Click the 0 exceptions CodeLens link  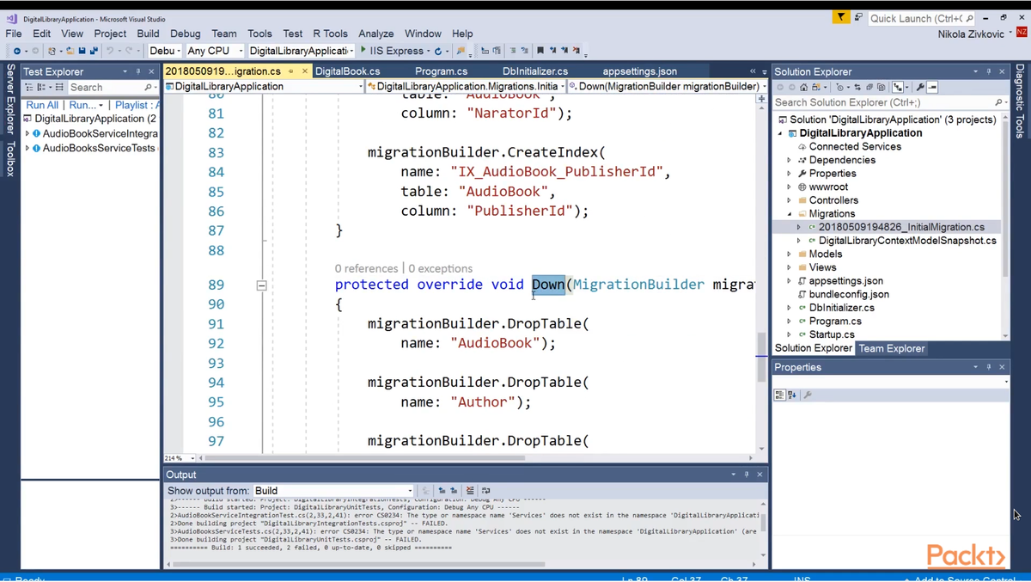click(x=440, y=268)
